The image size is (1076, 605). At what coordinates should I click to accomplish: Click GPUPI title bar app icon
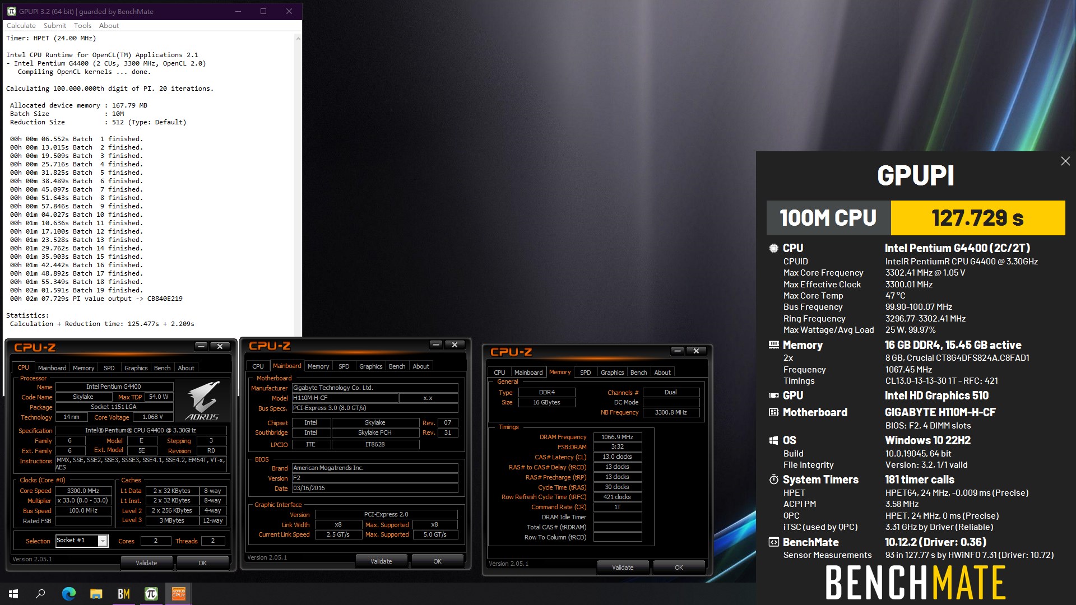(11, 11)
